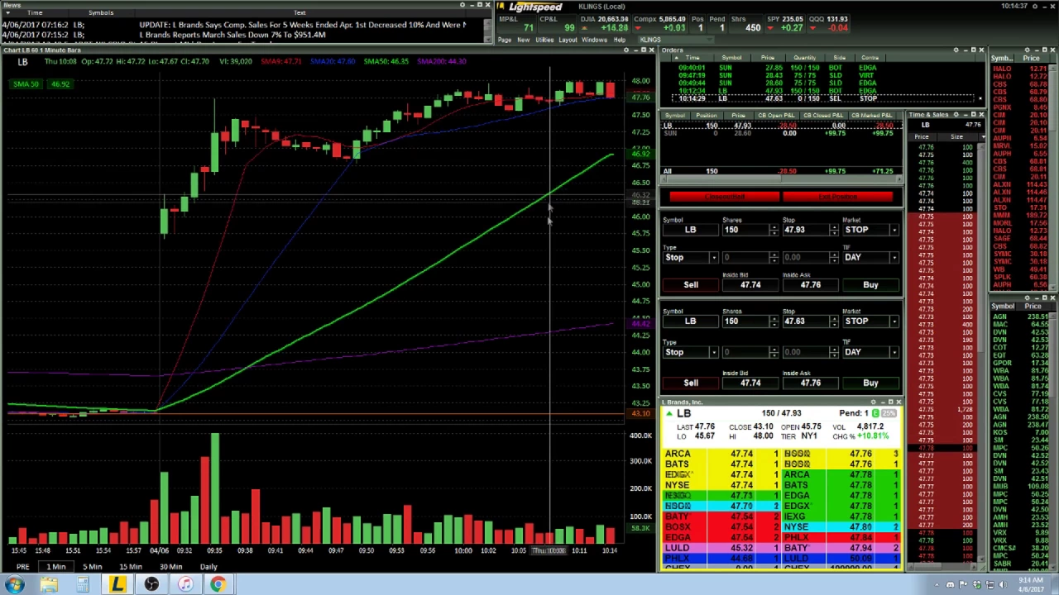Image resolution: width=1059 pixels, height=595 pixels.
Task: Adjust Stop price 47.93 stepper
Action: coord(833,230)
